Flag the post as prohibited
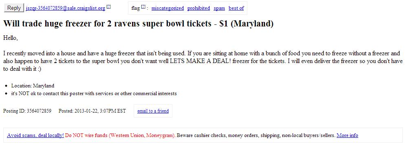The image size is (408, 150). tap(198, 8)
